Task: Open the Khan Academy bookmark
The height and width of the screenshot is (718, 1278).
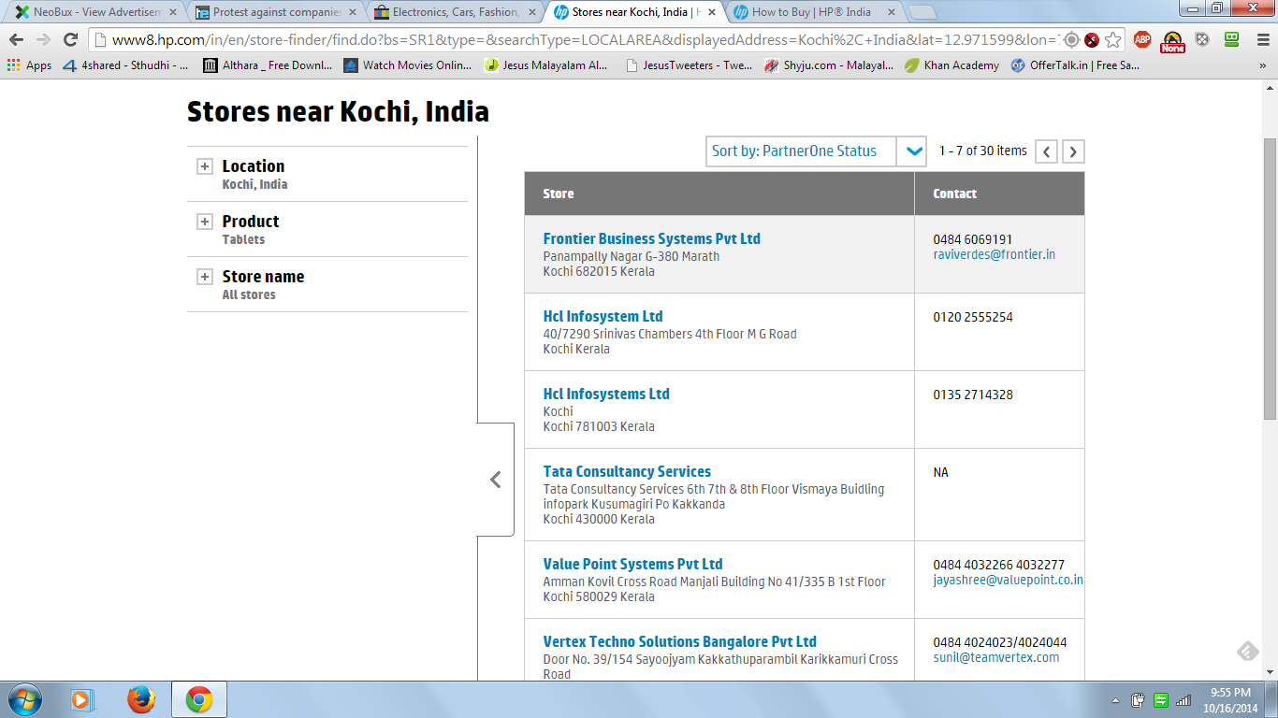Action: click(x=951, y=65)
